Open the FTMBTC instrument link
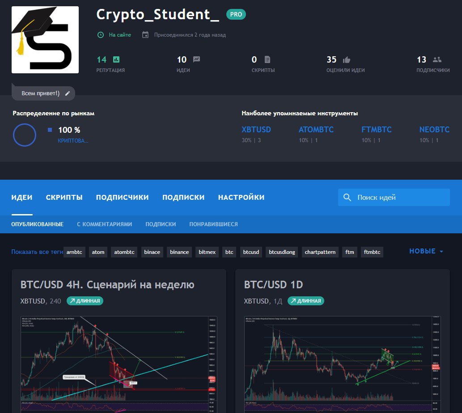 coord(376,130)
